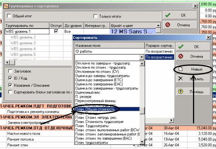Open the field name dropdown arrow
Image resolution: width=216 pixels, height=149 pixels.
pyautogui.click(x=142, y=57)
